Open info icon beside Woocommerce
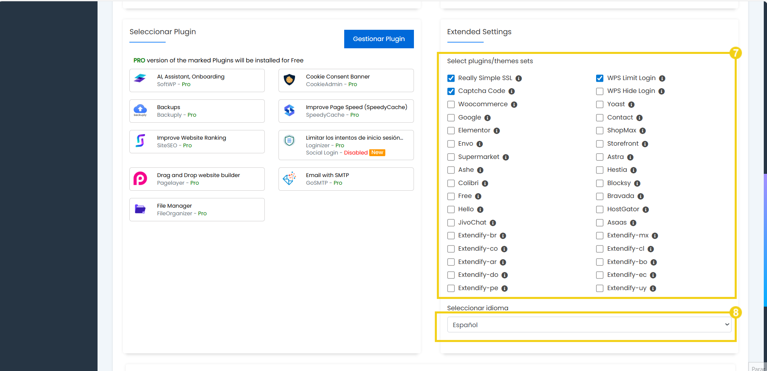The width and height of the screenshot is (767, 371). tap(514, 105)
